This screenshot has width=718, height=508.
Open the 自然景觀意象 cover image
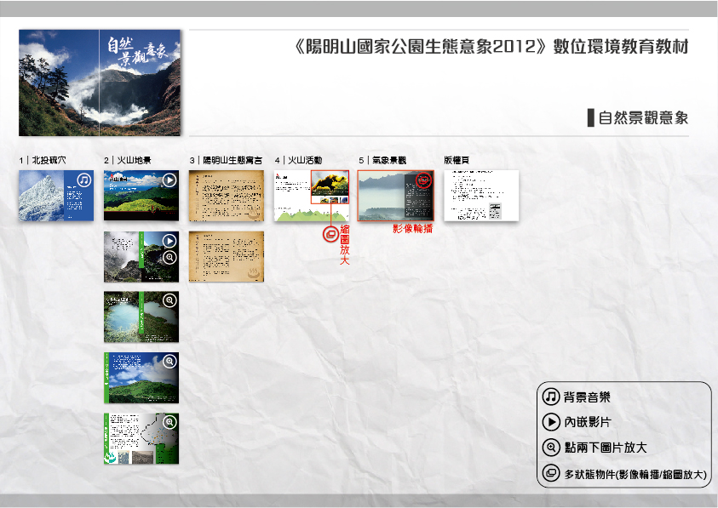[100, 82]
